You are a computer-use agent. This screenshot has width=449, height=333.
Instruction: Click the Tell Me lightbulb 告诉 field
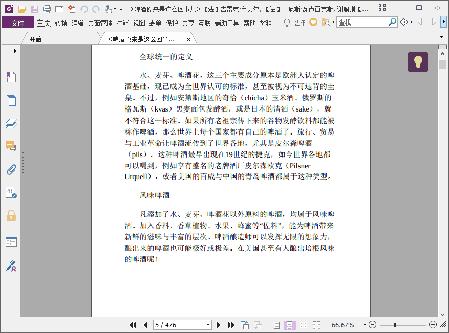click(x=294, y=23)
